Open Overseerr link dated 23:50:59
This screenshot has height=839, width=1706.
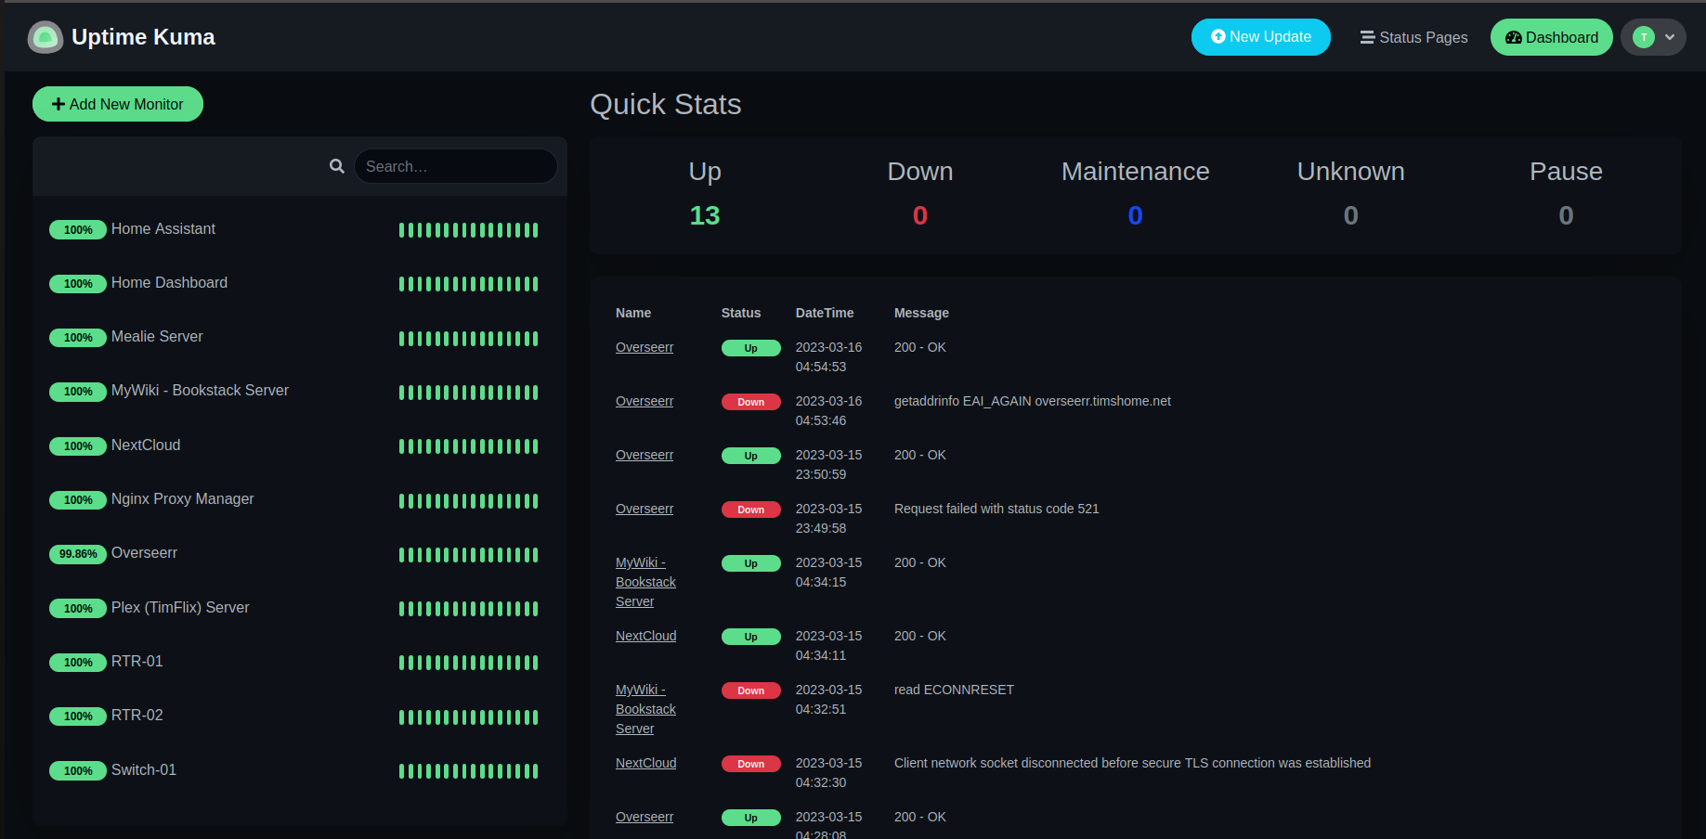point(645,455)
